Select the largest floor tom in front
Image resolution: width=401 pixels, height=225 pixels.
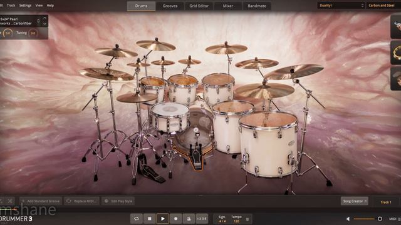(x=269, y=144)
